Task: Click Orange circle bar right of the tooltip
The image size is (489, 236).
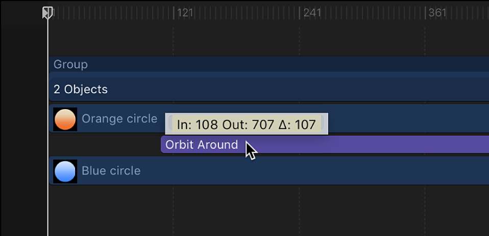Action: 408,119
